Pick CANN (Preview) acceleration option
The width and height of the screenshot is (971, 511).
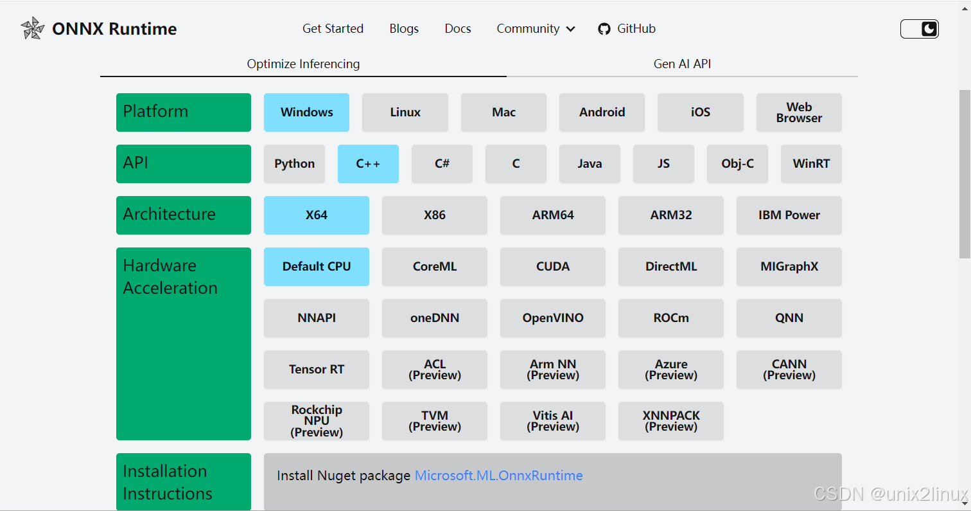pos(789,370)
